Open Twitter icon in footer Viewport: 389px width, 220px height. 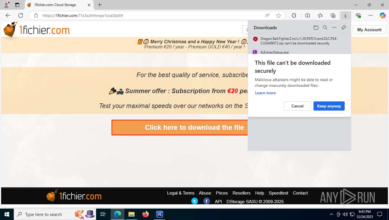pyautogui.click(x=194, y=201)
